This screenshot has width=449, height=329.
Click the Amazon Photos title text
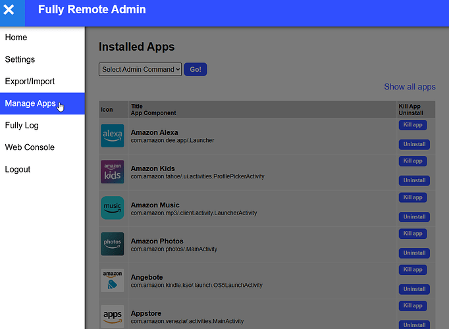[x=157, y=241]
